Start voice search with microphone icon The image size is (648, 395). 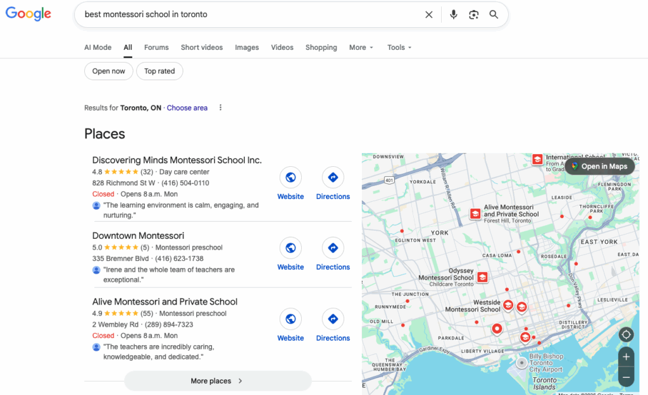(453, 15)
